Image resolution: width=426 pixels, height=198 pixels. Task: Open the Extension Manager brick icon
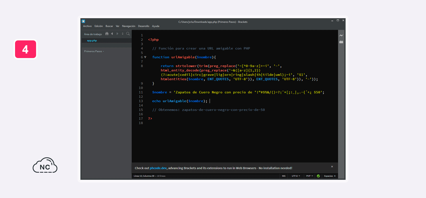point(341,42)
